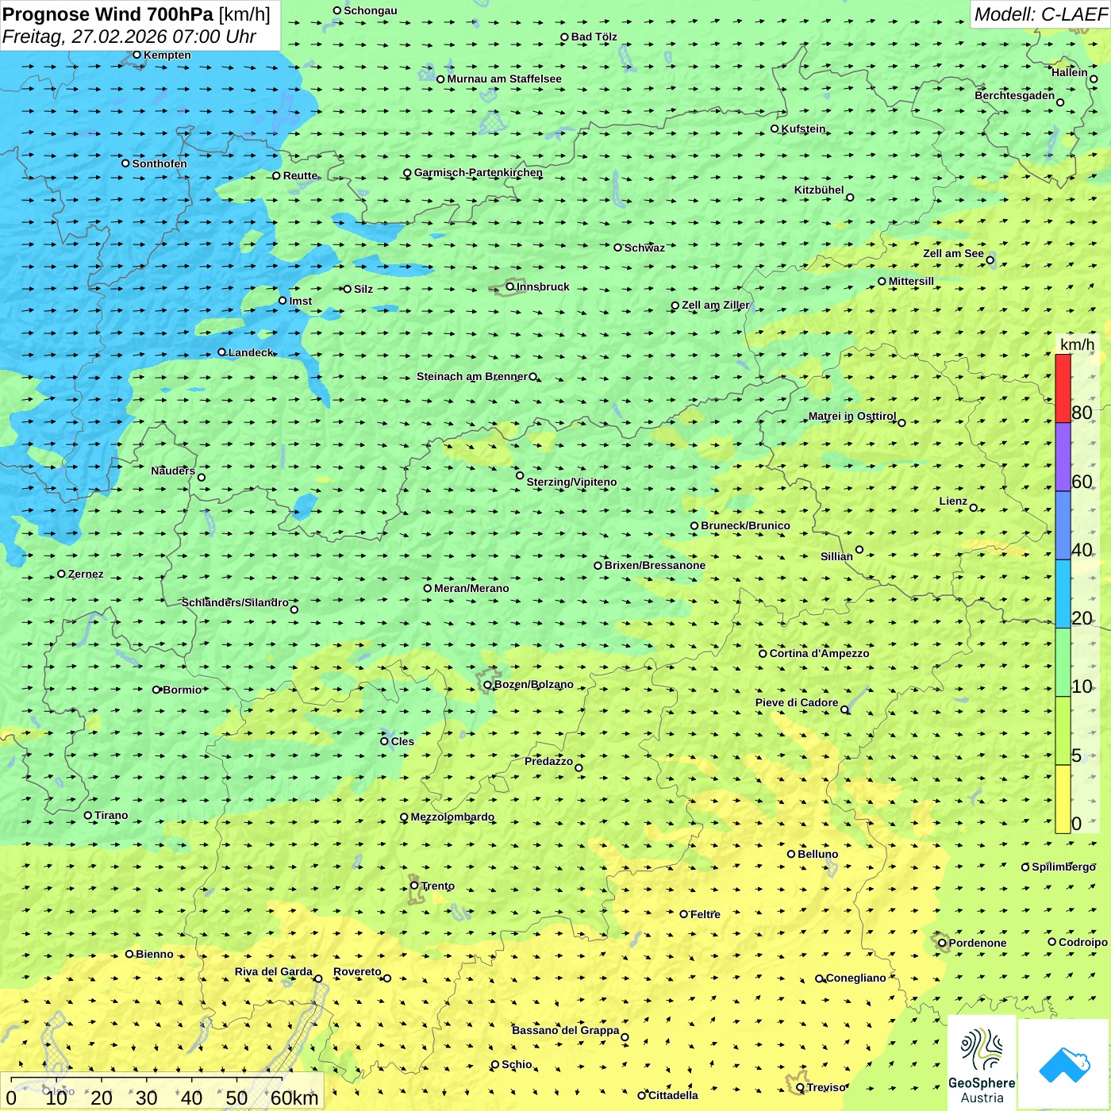Click the 'Bassano del Grappa' label
Image resolution: width=1111 pixels, height=1111 pixels.
point(566,1030)
